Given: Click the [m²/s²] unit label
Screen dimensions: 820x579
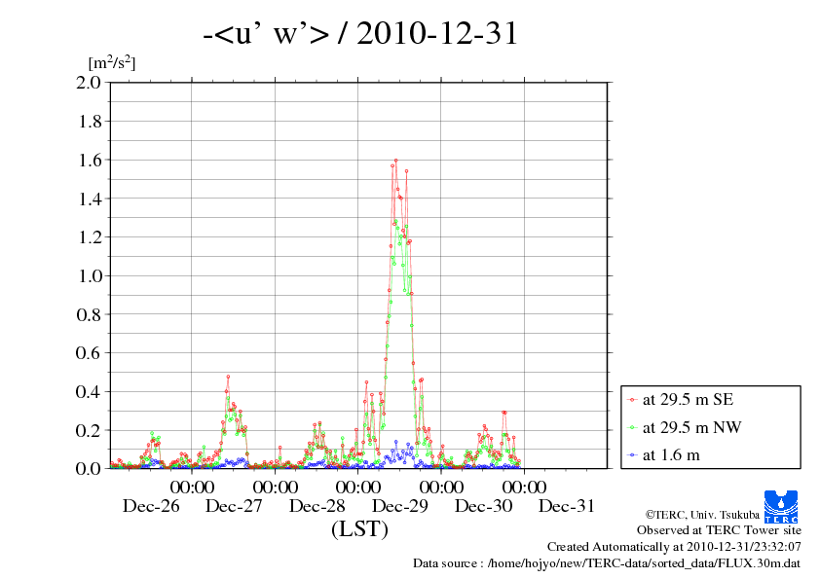Looking at the screenshot, I should (111, 62).
